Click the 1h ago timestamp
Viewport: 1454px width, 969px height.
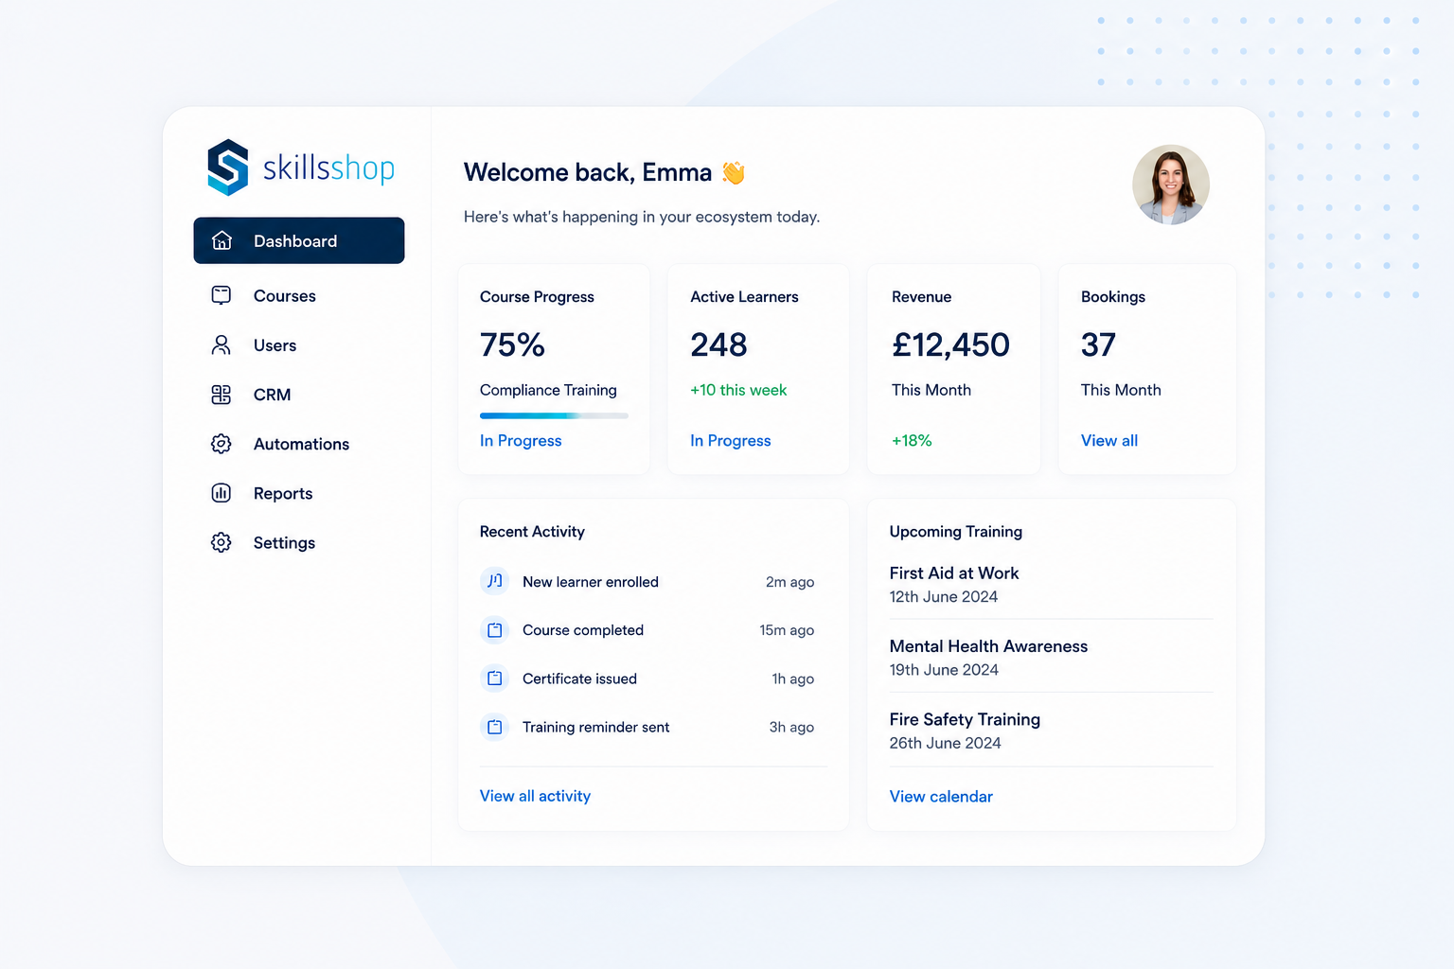coord(792,678)
